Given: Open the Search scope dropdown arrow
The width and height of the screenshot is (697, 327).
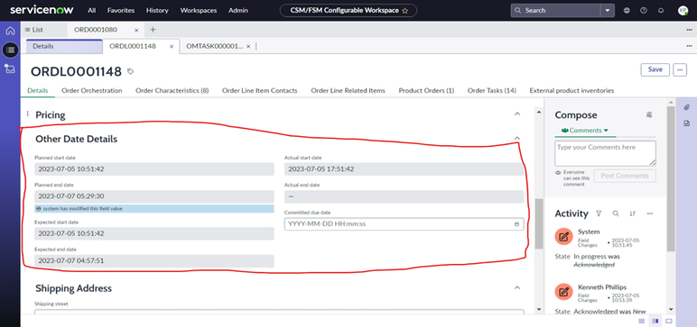Looking at the screenshot, I should [608, 11].
